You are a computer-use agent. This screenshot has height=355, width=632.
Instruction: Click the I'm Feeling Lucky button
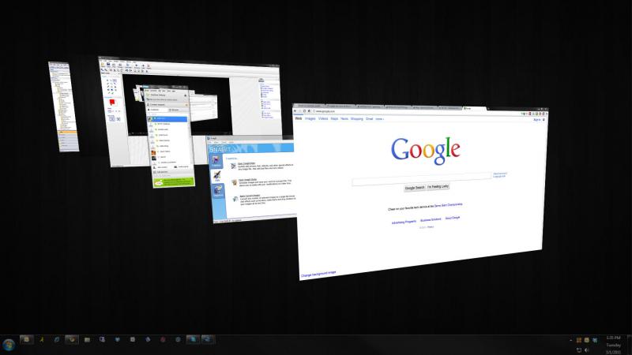438,186
